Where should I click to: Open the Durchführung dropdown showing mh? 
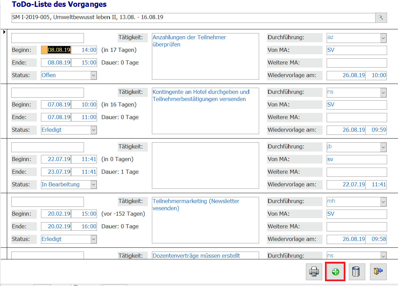383,202
